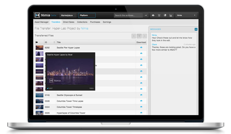Viewport: 231px width, 134px height.
Task: Go to the Collections tab
Action: (x=82, y=22)
